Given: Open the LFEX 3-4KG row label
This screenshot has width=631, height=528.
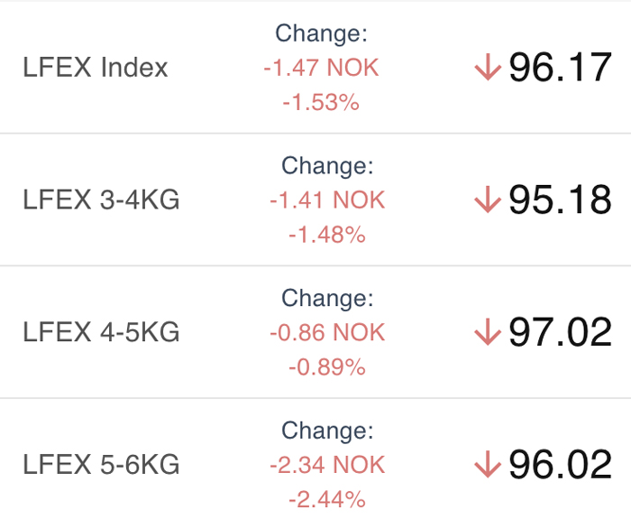Looking at the screenshot, I should point(101,199).
